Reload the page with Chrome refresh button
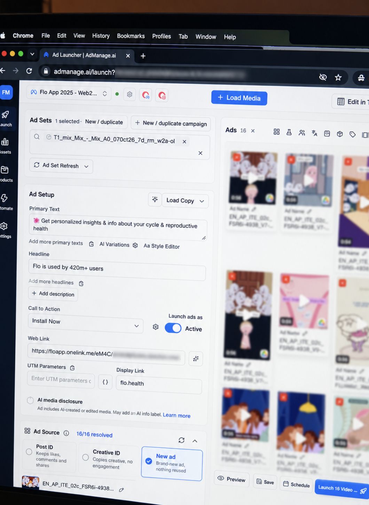The width and height of the screenshot is (369, 505). pos(29,71)
